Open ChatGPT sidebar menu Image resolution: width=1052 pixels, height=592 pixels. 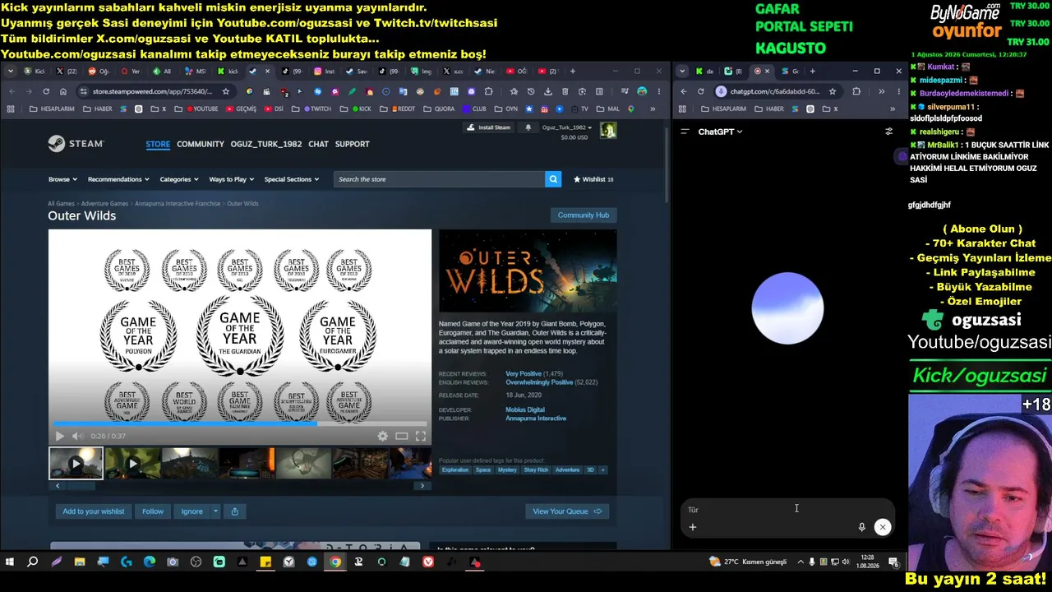[x=685, y=132]
